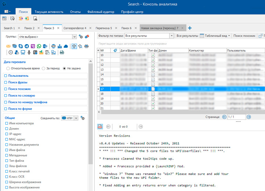This screenshot has height=191, width=265.
Task: Click the eraser clear-filter icon
Action: (87, 36)
